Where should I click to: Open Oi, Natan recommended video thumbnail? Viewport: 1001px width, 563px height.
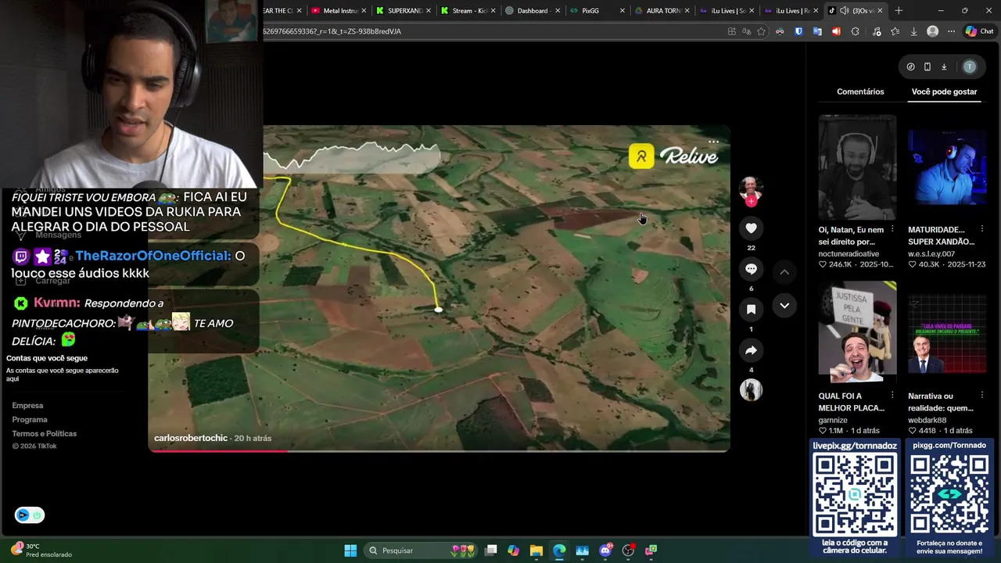coord(857,167)
